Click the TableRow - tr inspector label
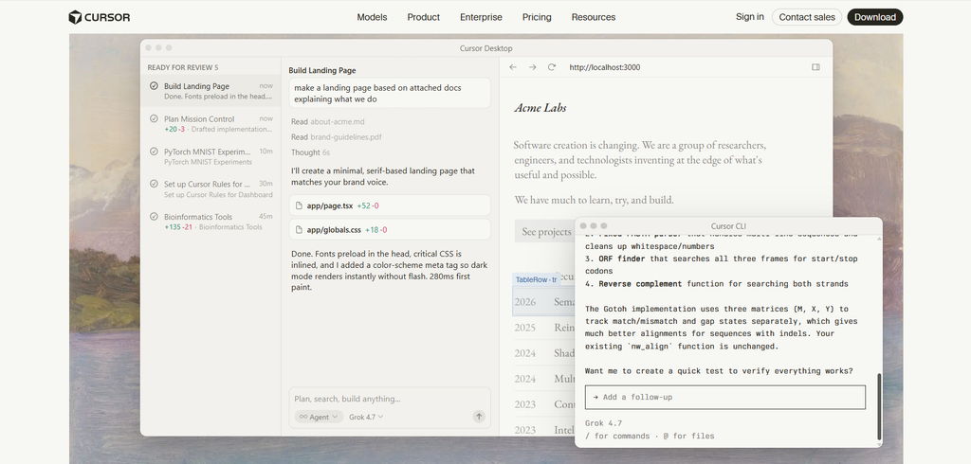 pyautogui.click(x=536, y=279)
